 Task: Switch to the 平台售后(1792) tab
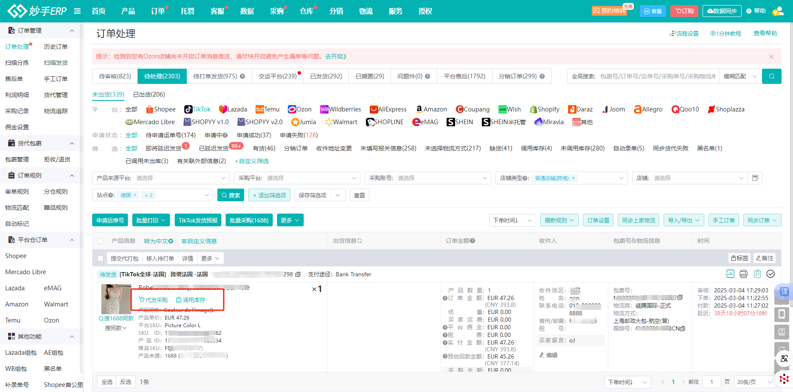464,76
